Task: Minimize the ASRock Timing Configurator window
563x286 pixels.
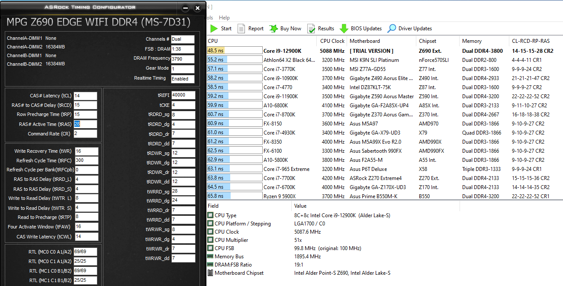Action: (x=185, y=8)
